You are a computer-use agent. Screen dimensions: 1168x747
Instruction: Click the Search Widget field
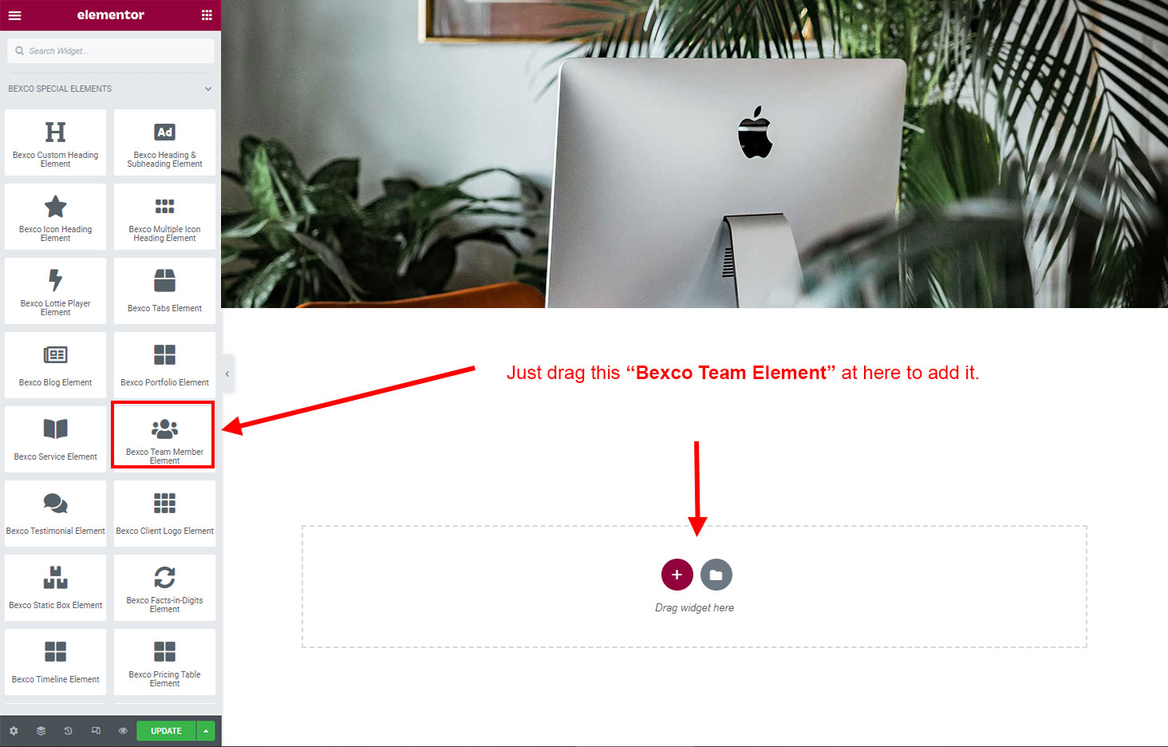pos(111,51)
